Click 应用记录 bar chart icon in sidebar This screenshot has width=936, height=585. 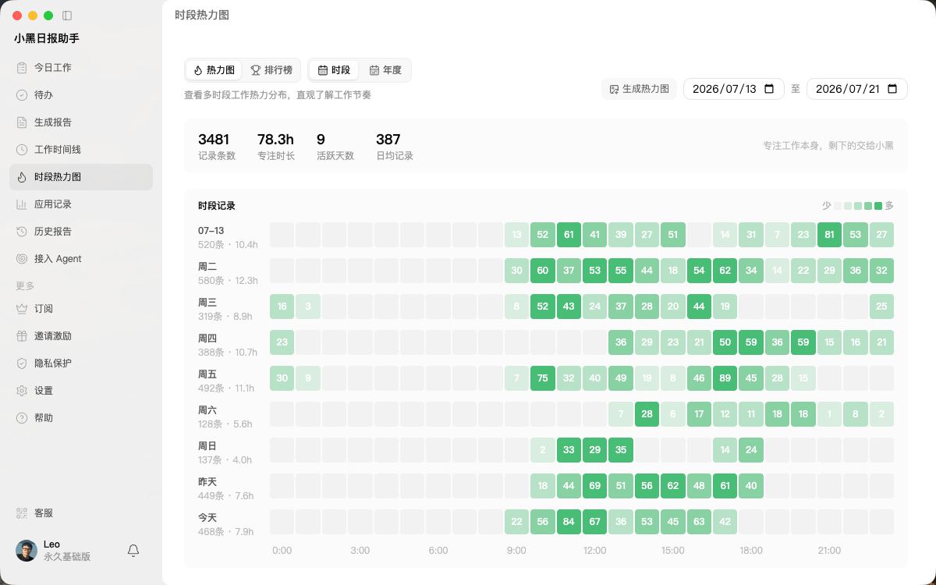click(x=22, y=204)
